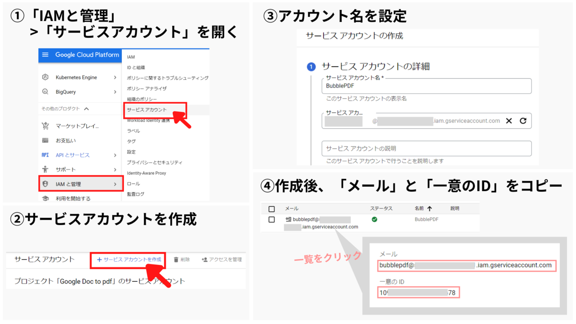The height and width of the screenshot is (324, 576).
Task: Expand the サポート submenu chevron
Action: tap(115, 169)
